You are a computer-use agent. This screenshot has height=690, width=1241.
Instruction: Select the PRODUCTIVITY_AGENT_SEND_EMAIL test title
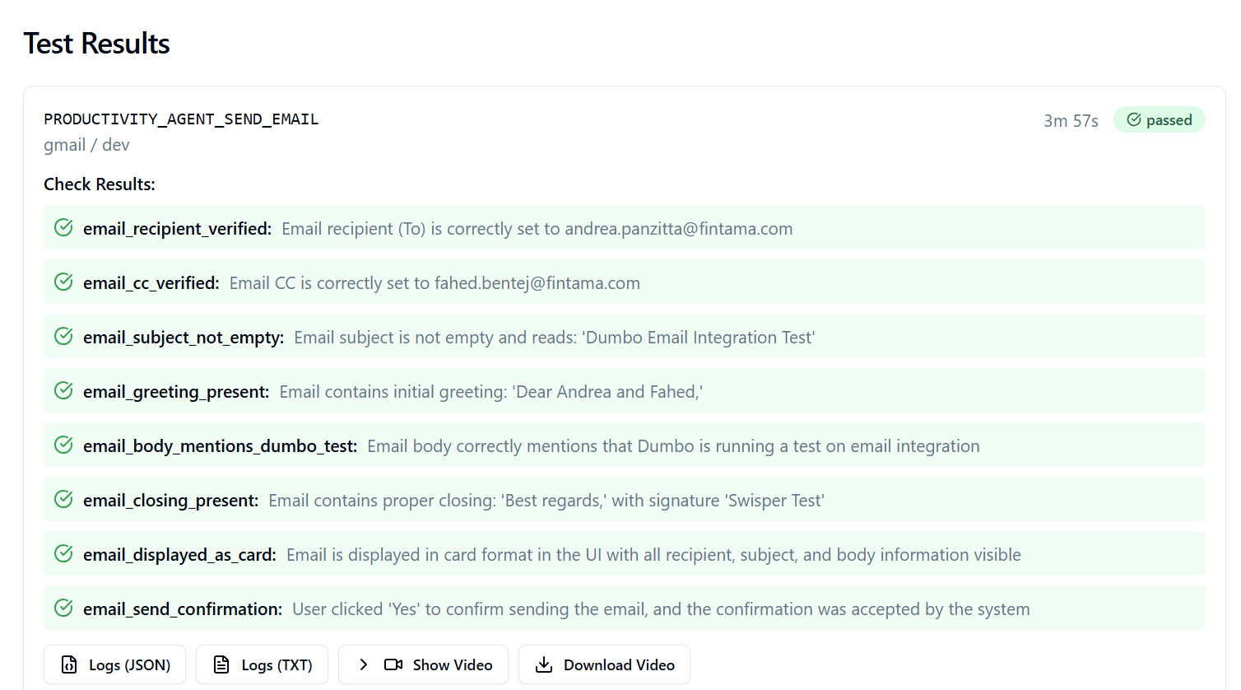click(x=181, y=119)
